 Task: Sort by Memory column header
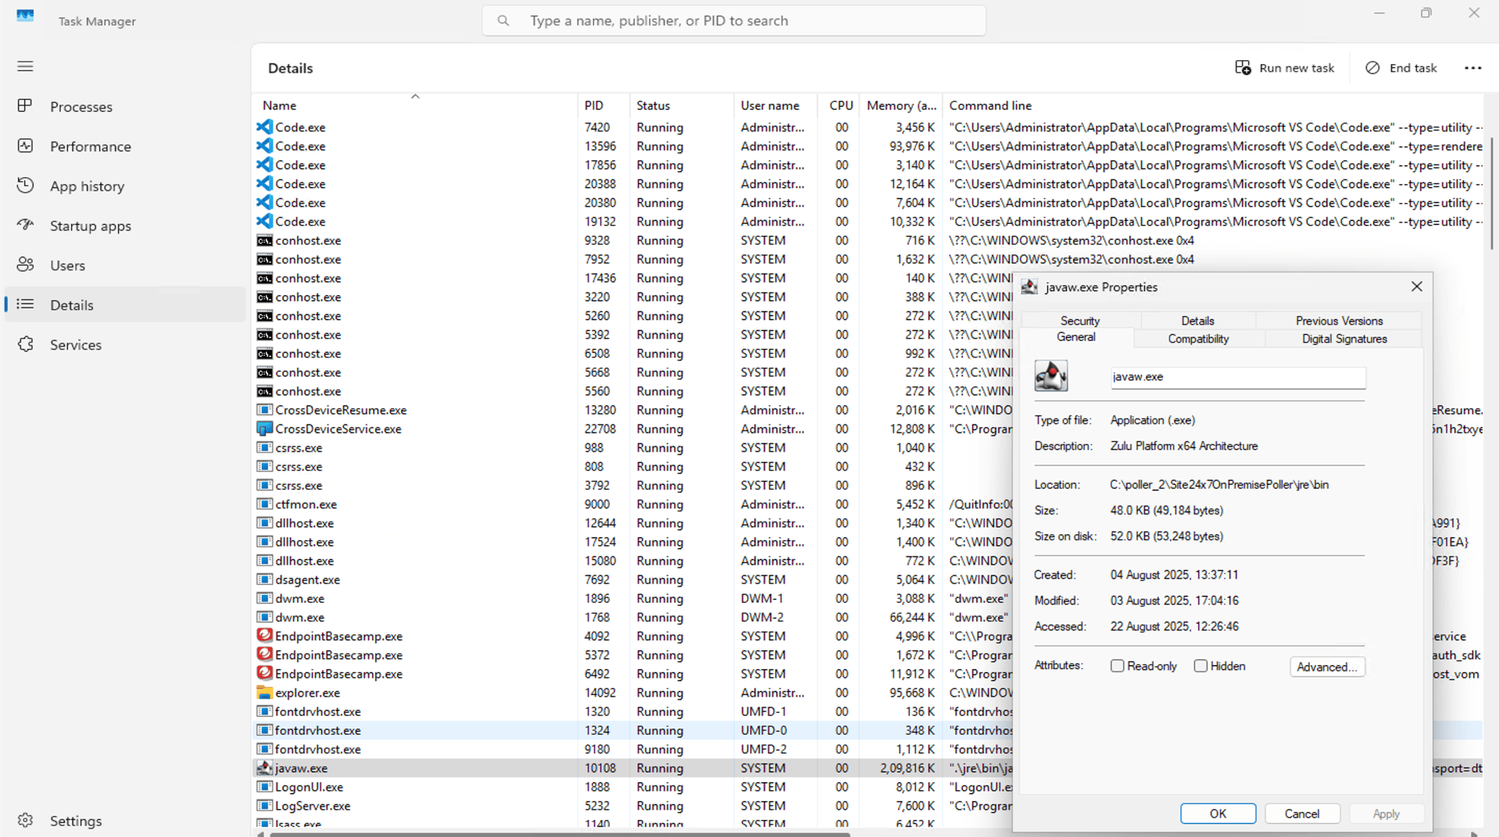pyautogui.click(x=901, y=105)
